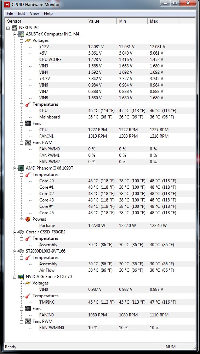The image size is (200, 354).
Task: Click the NVIDIA GeForce GTX 670 card icon
Action: click(x=21, y=277)
